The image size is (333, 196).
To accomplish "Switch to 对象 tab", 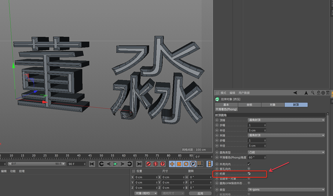I will point(273,105).
